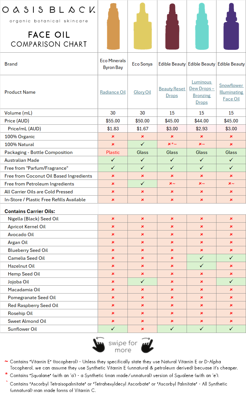Click Refills Available cross for Snowflower column

pos(231,200)
